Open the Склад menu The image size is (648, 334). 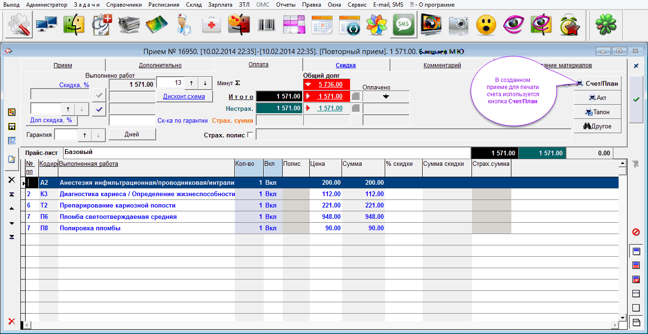194,5
